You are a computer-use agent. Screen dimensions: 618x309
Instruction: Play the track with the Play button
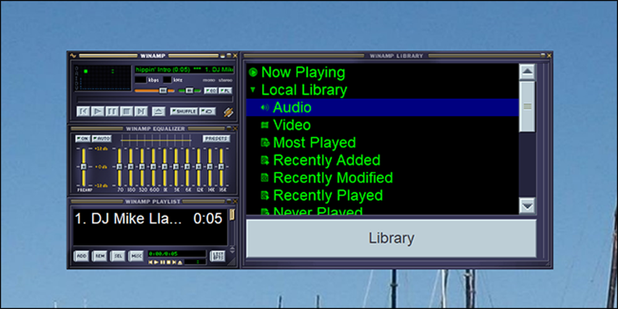(x=98, y=111)
